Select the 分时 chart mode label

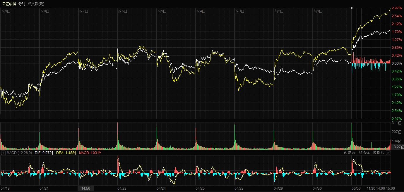pyautogui.click(x=22, y=4)
